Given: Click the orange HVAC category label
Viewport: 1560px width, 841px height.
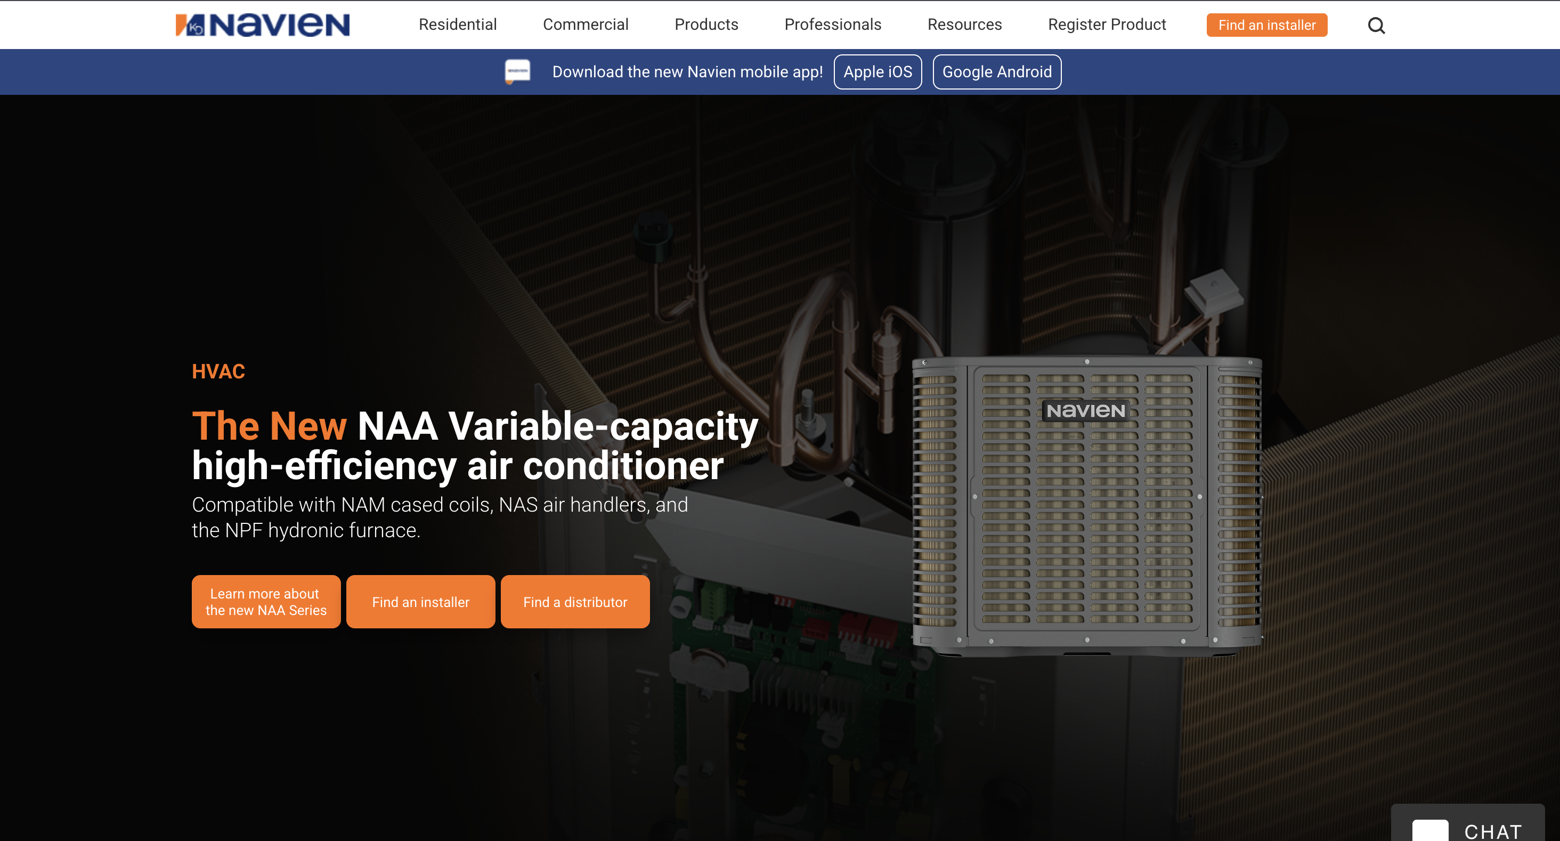Looking at the screenshot, I should 218,371.
